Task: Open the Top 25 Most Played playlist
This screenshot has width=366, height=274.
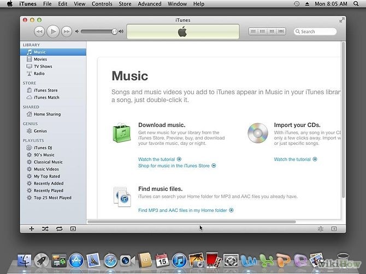Action: (53, 198)
